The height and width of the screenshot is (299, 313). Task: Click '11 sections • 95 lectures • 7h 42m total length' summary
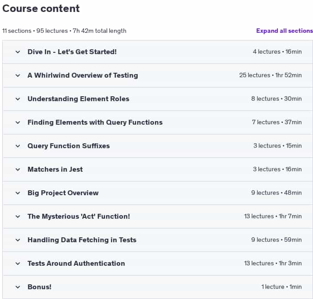point(64,31)
